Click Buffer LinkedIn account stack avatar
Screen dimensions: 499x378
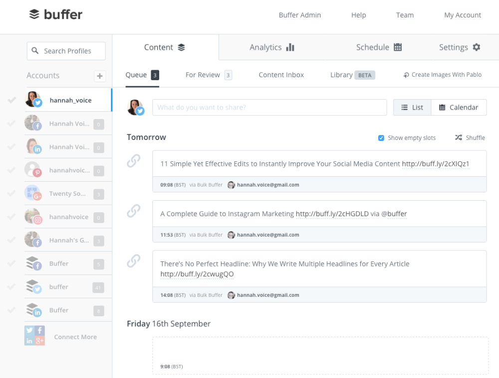(33, 309)
